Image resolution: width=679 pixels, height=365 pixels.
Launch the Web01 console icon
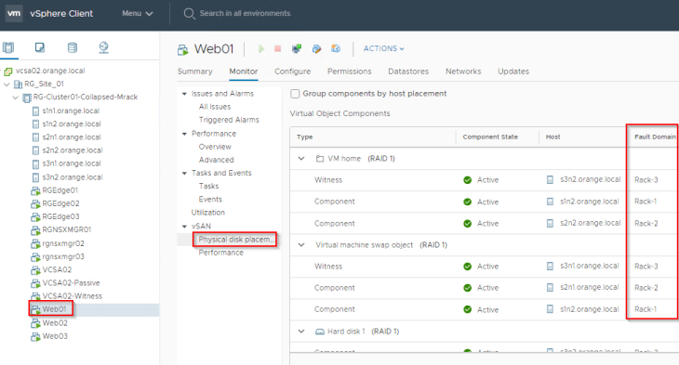(x=297, y=49)
